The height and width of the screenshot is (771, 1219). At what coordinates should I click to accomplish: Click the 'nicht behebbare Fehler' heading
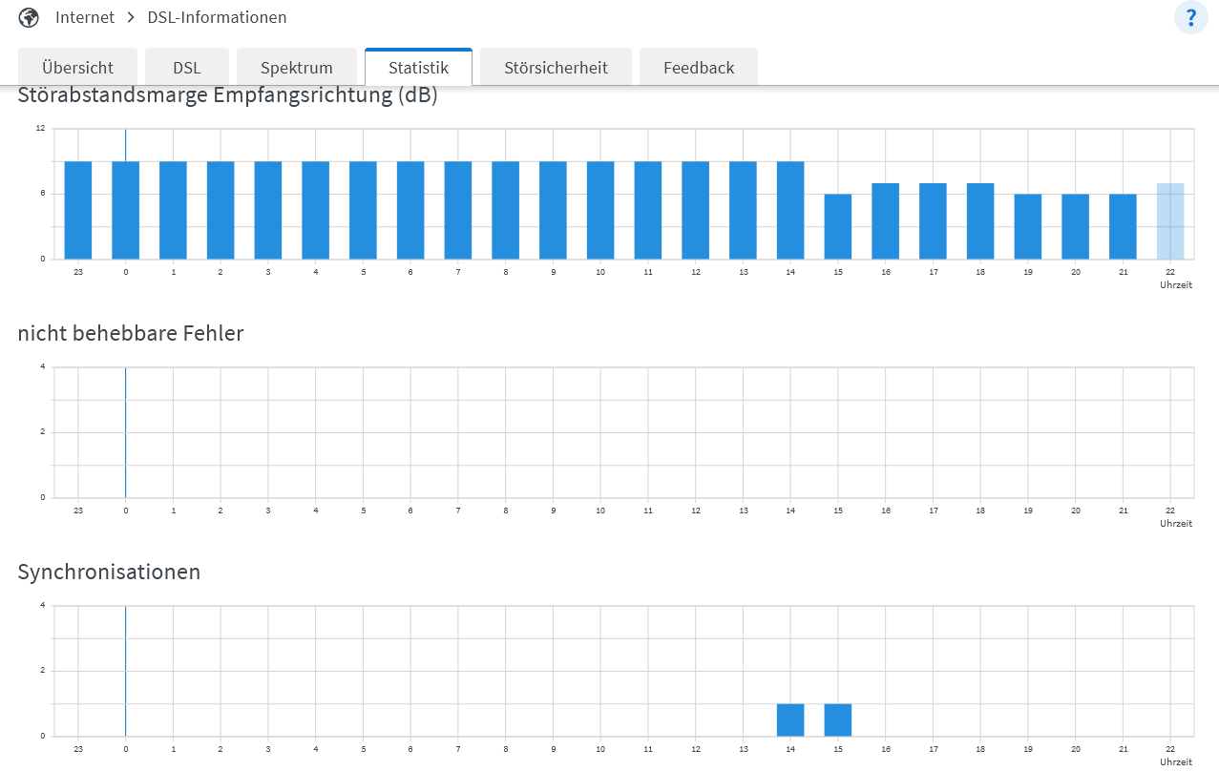click(131, 333)
